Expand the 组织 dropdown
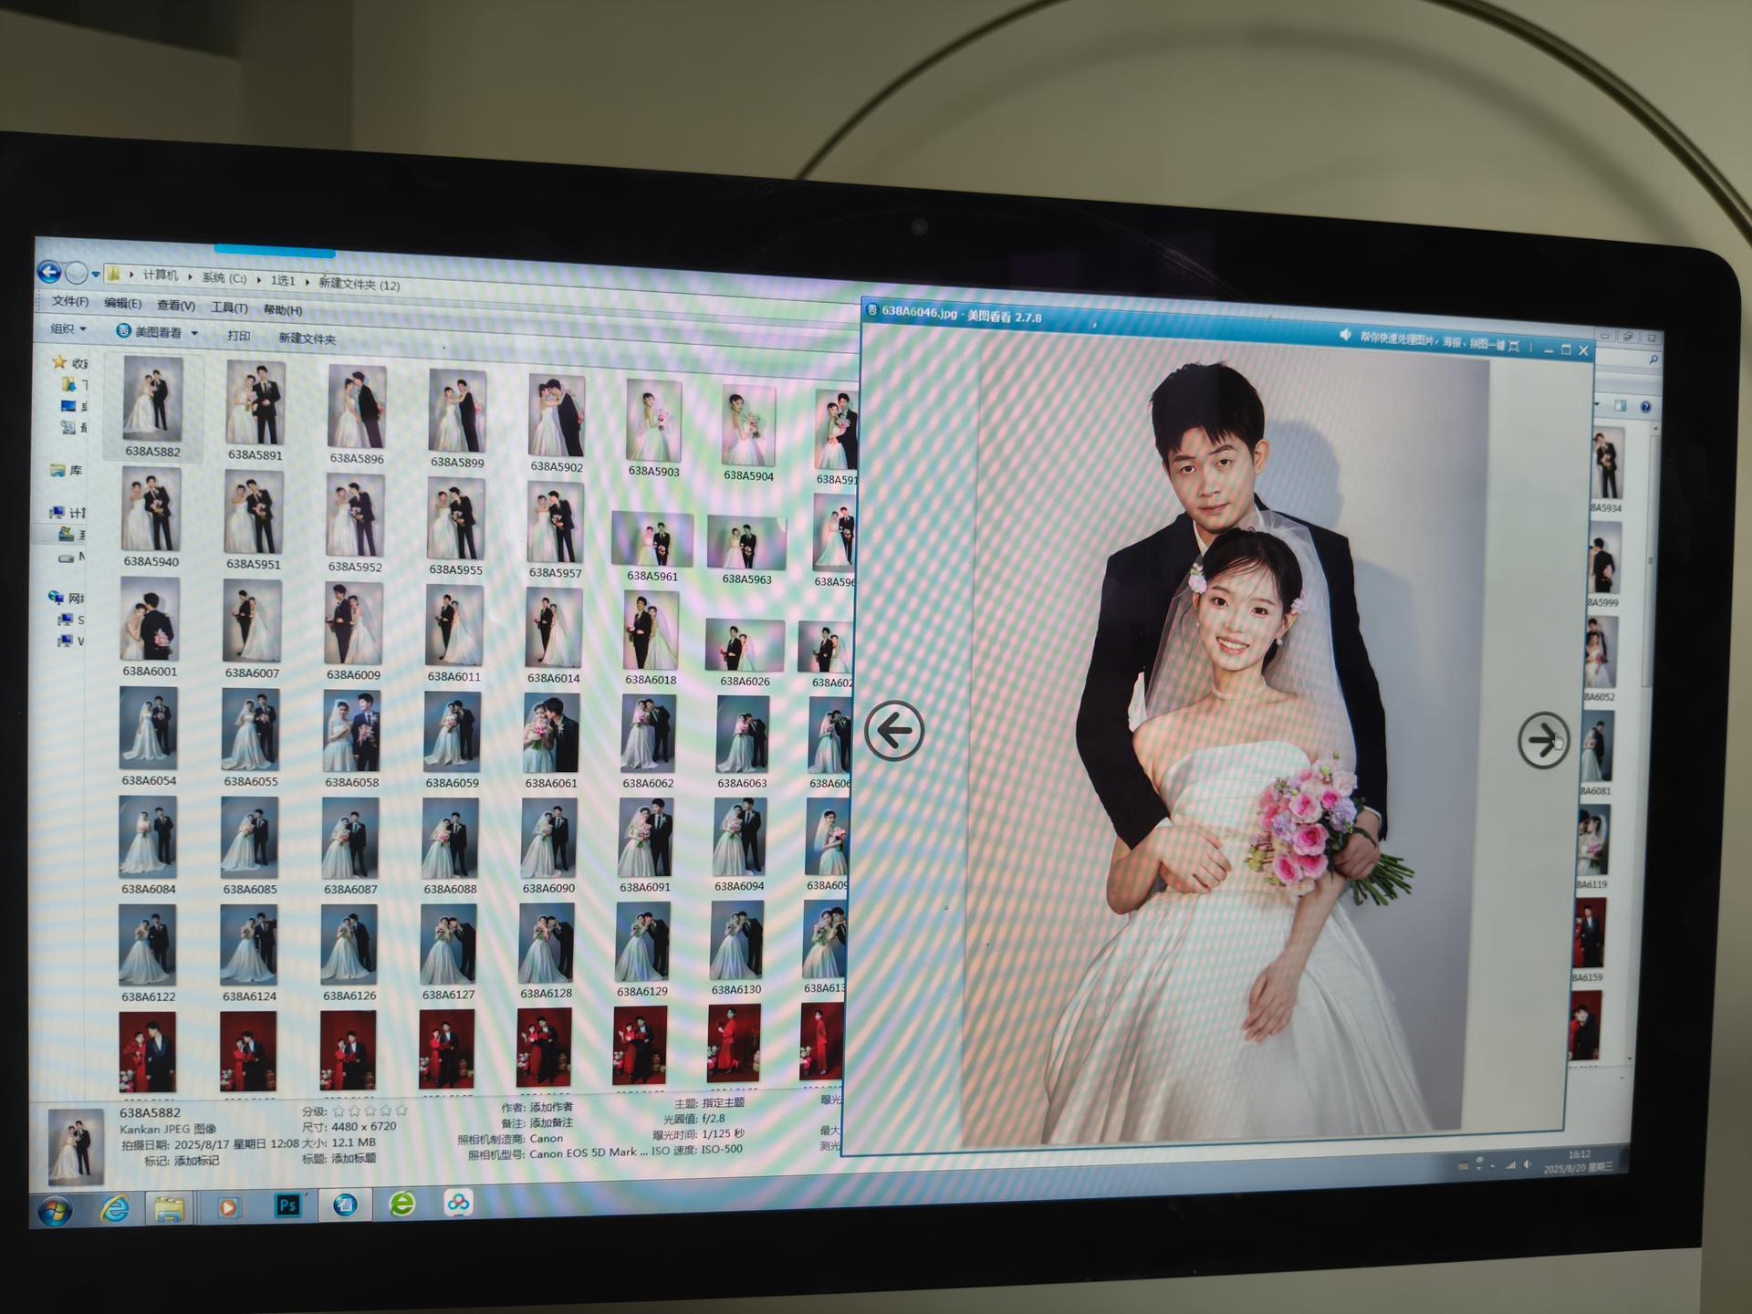Image resolution: width=1752 pixels, height=1314 pixels. click(x=68, y=328)
